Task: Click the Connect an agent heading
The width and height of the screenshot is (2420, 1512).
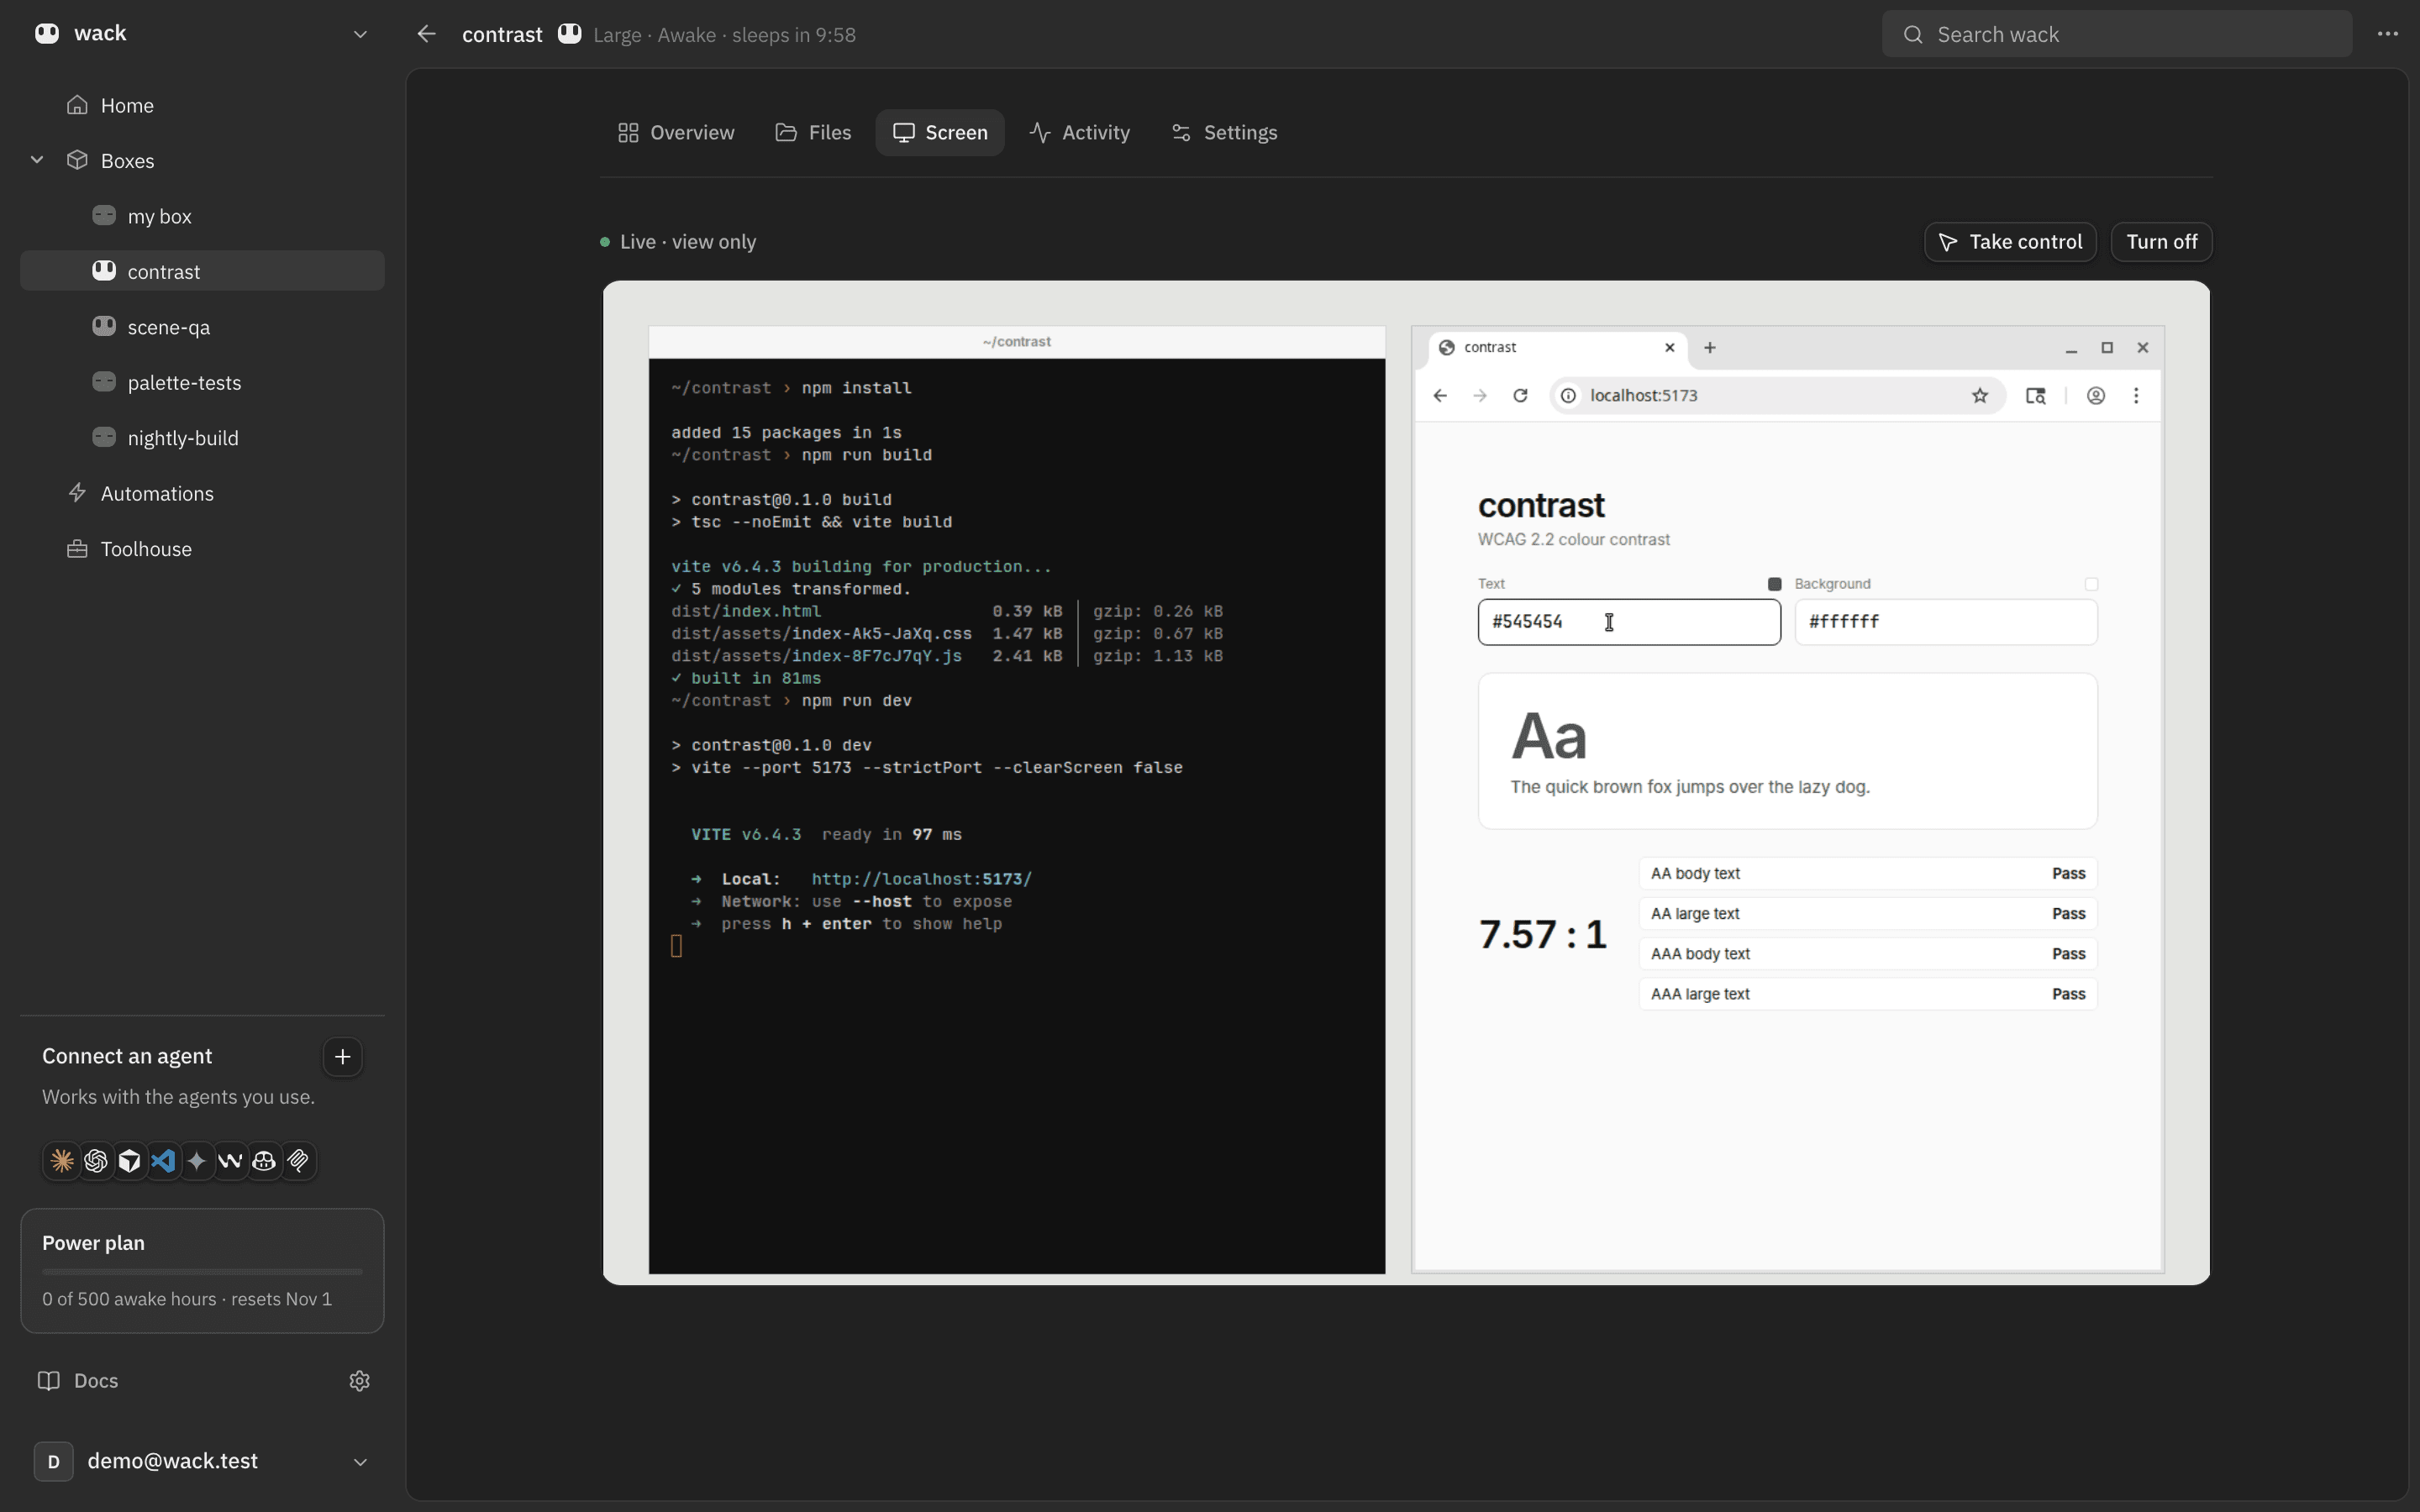Action: point(127,1057)
